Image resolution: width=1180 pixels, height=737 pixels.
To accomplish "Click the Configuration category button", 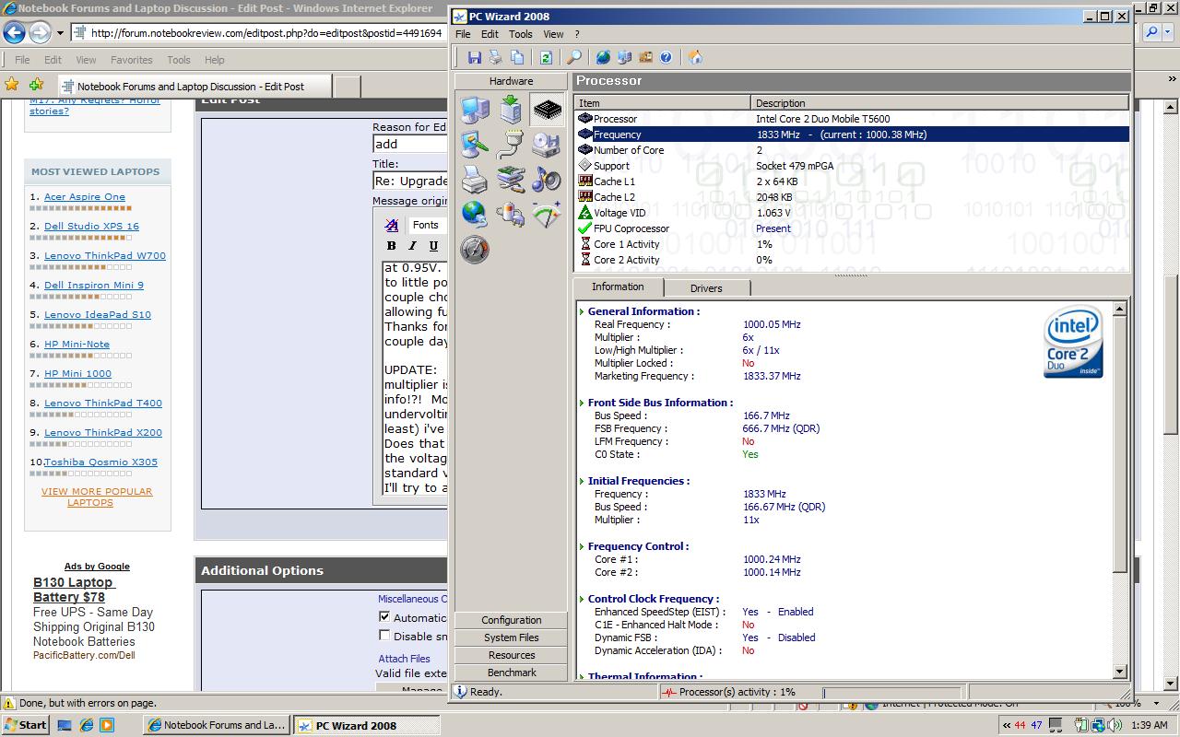I will 511,620.
